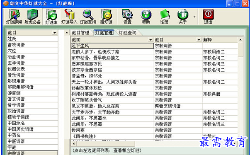
Task: Click the 宗教用语二 explanation cell
Action: pyautogui.click(x=220, y=52)
